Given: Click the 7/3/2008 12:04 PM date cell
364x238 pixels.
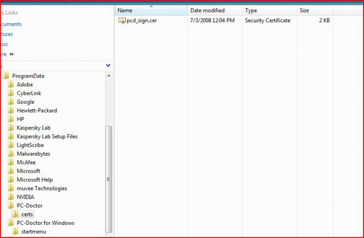Looking at the screenshot, I should coord(213,20).
